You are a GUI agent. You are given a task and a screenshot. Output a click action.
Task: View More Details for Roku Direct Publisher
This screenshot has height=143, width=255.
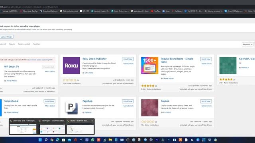(128, 64)
